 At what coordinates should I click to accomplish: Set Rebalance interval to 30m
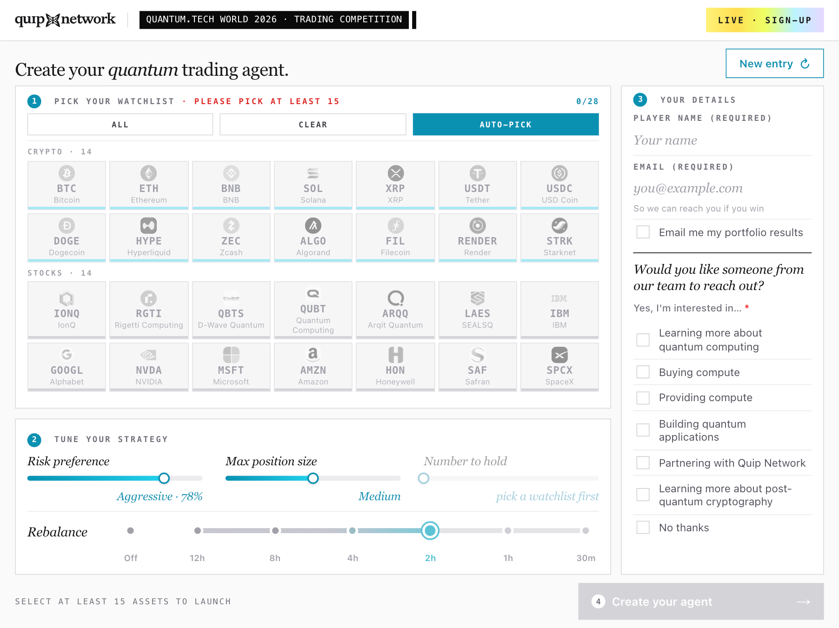[x=586, y=531]
